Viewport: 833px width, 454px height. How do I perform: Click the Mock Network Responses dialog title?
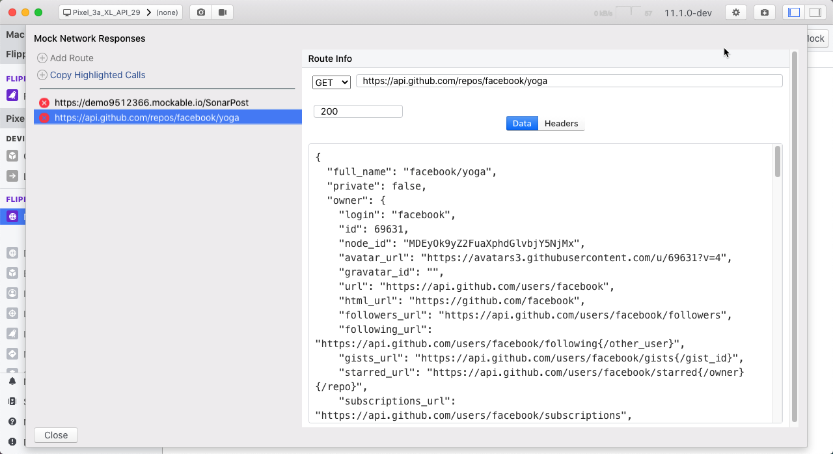coord(90,38)
